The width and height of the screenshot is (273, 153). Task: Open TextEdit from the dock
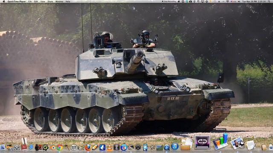[251, 145]
